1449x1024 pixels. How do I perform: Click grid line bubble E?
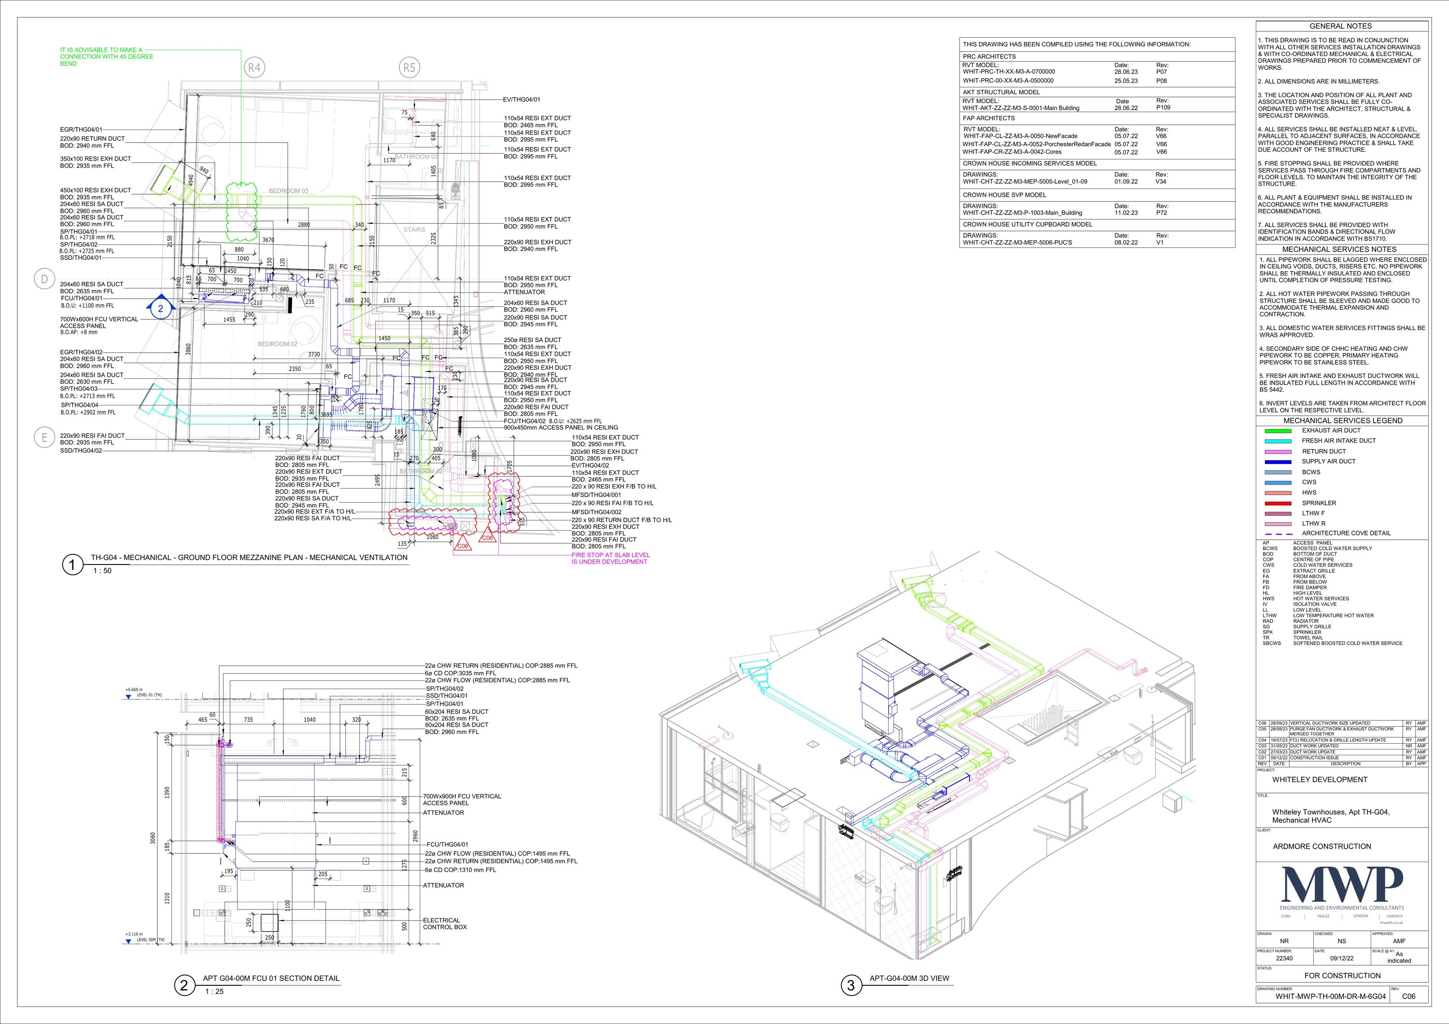[x=44, y=437]
